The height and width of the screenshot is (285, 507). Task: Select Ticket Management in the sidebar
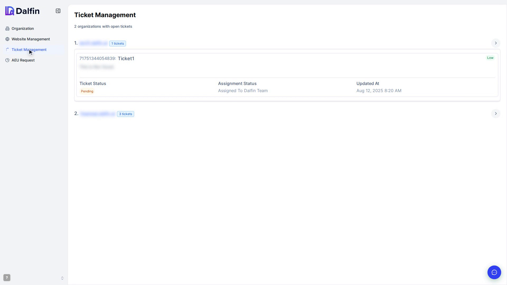34,50
